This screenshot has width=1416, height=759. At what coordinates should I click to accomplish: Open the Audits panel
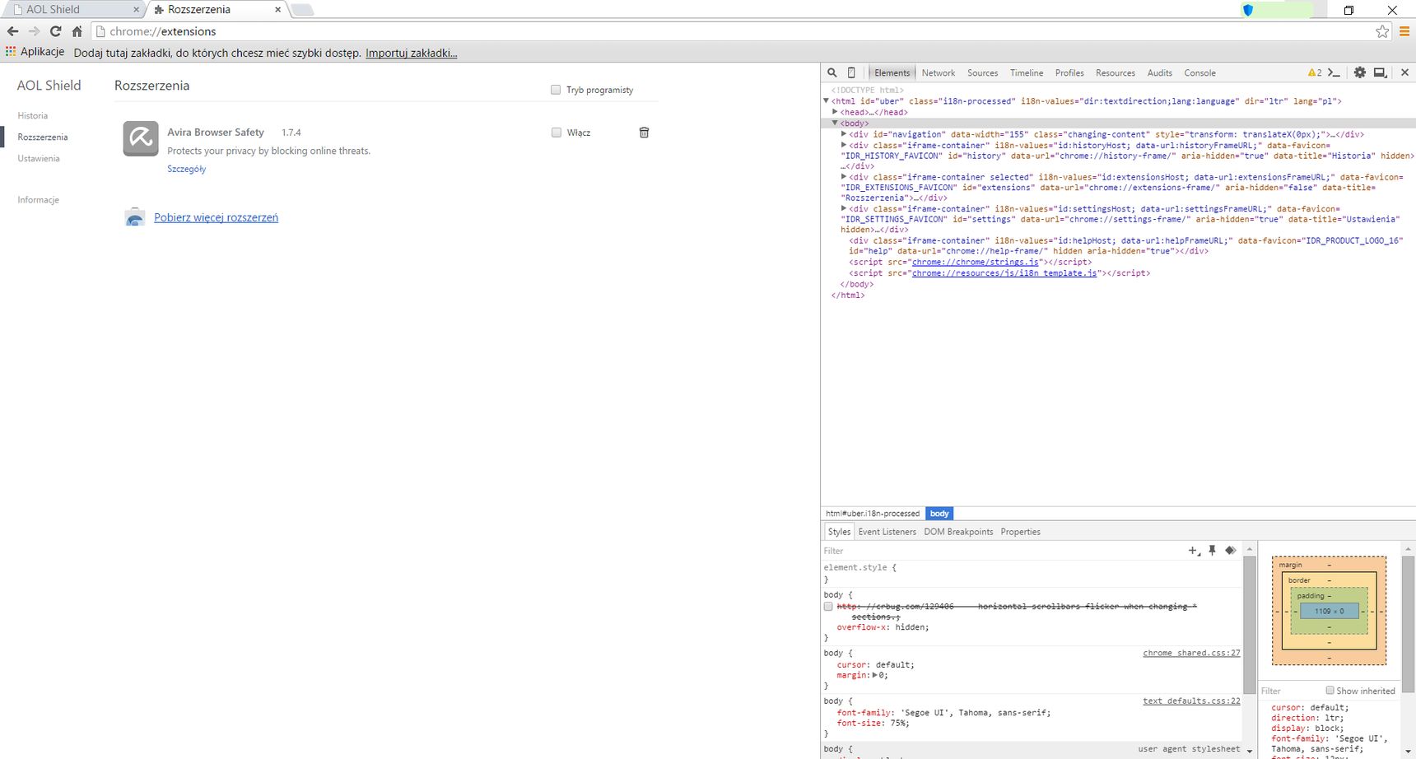1160,72
